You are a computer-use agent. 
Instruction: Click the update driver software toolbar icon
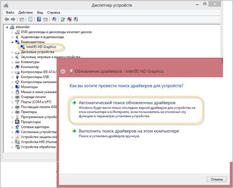[x=63, y=19]
